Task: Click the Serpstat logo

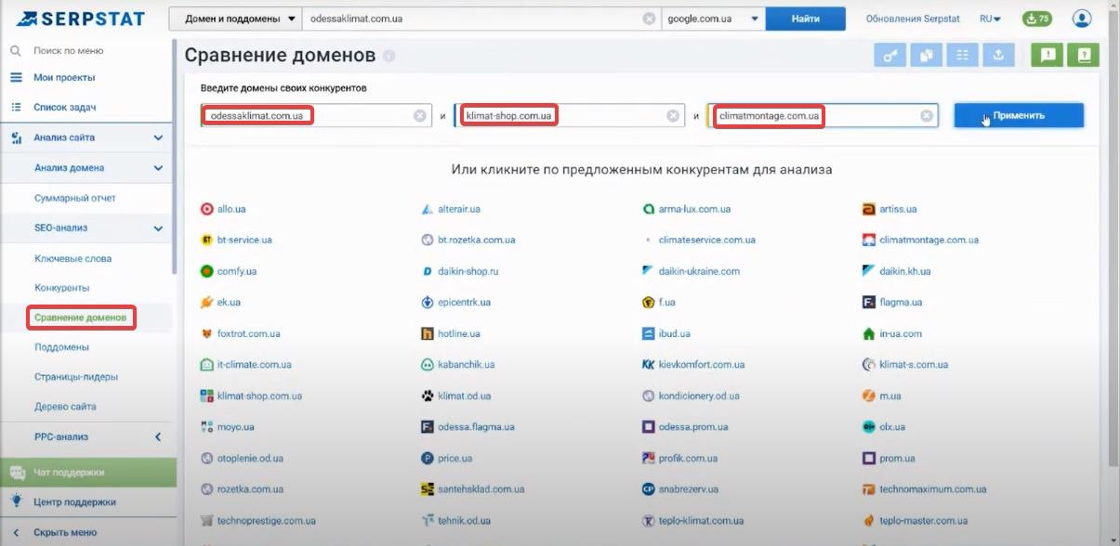Action: click(82, 19)
